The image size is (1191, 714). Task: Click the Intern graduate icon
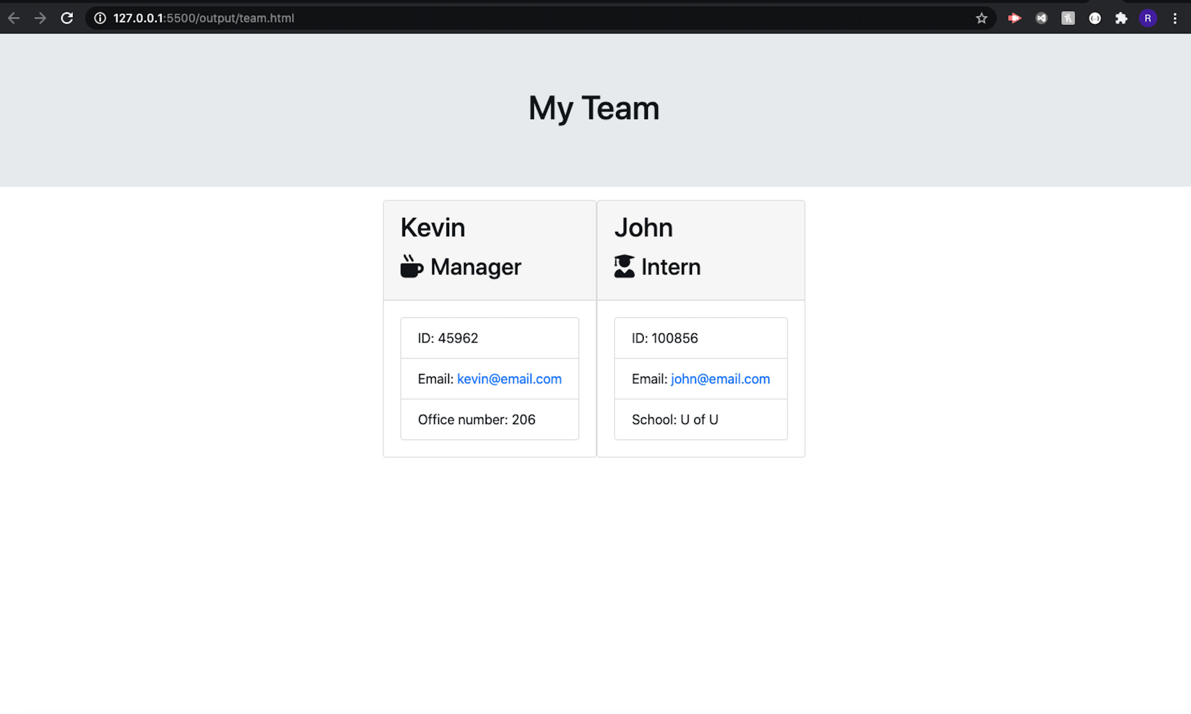[x=624, y=267]
